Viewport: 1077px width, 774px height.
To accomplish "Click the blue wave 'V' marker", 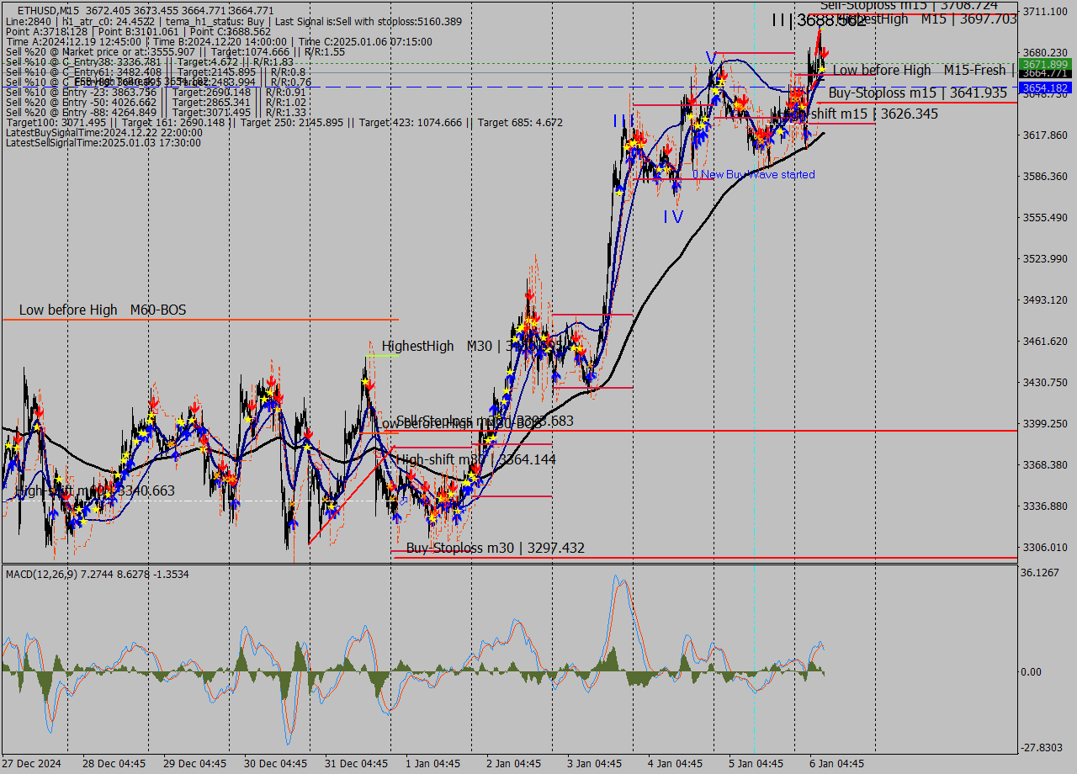I will coord(711,58).
